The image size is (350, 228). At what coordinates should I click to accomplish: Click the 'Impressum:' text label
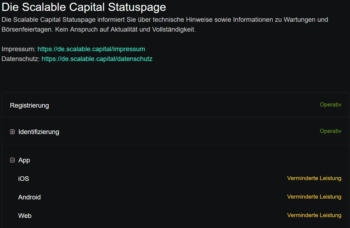point(19,49)
